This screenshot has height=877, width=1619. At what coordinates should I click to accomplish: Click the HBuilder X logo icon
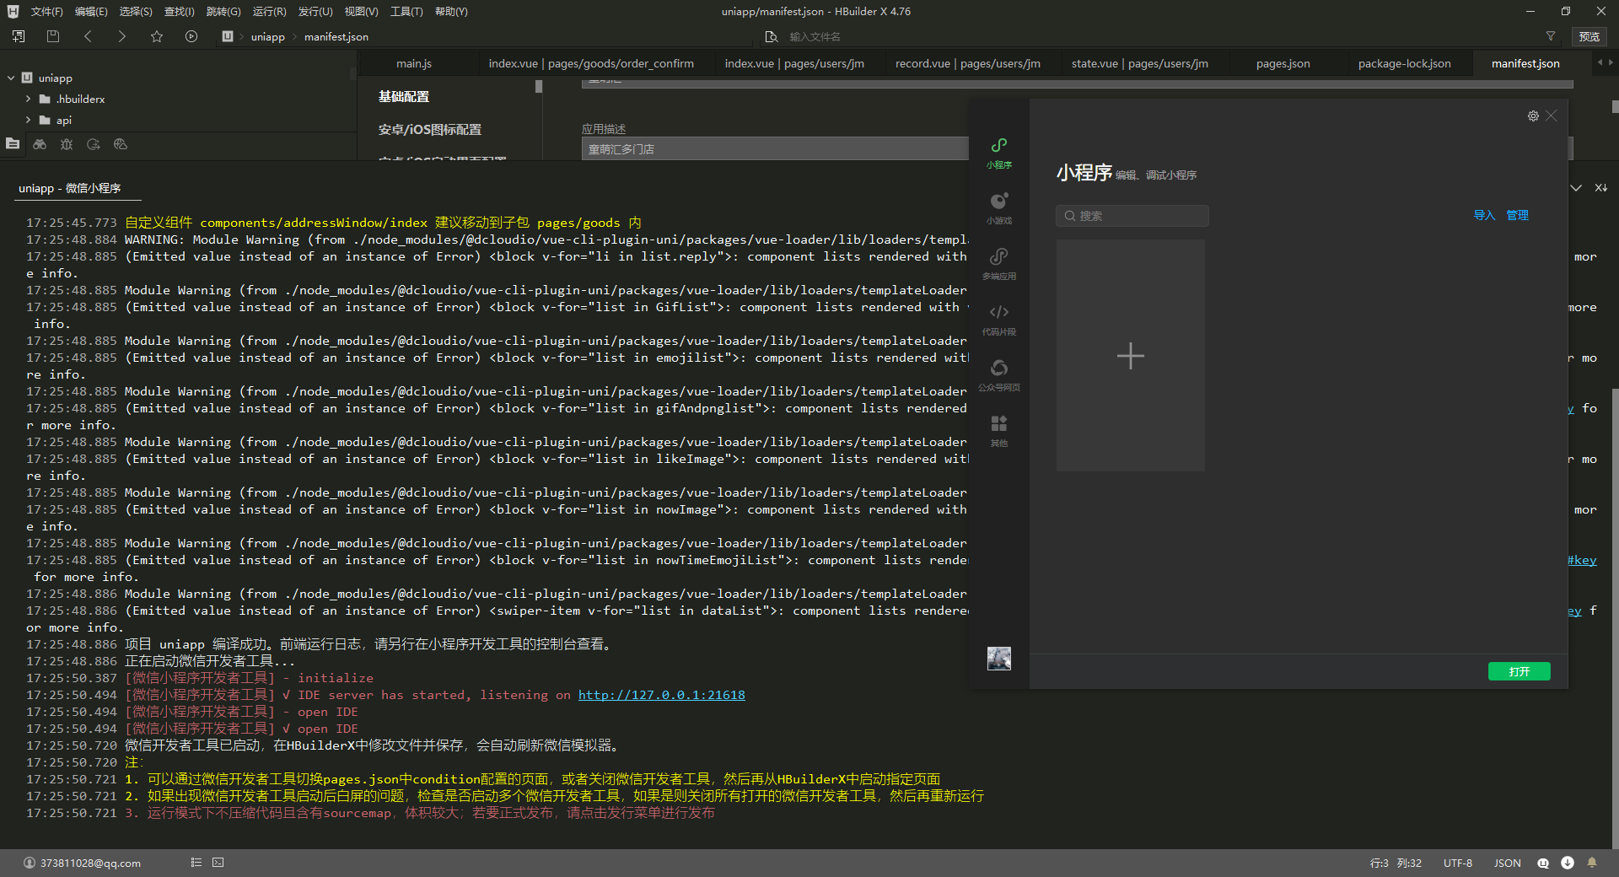tap(13, 11)
